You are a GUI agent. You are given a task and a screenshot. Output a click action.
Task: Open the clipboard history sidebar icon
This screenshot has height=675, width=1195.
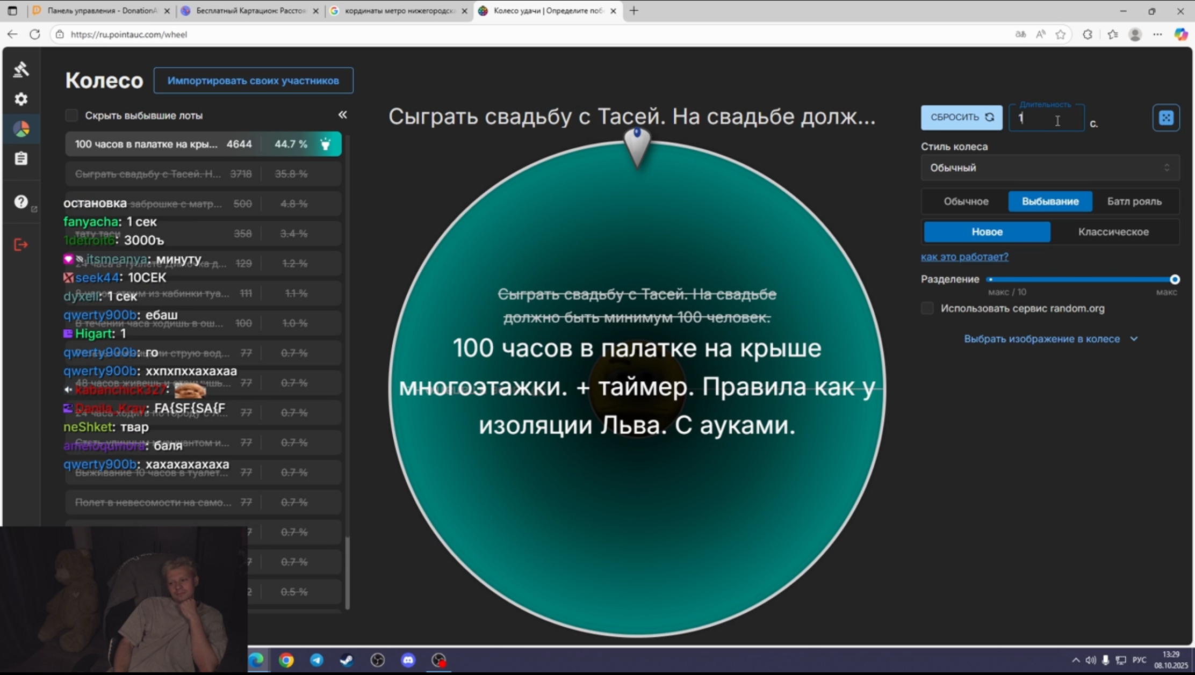click(x=21, y=158)
